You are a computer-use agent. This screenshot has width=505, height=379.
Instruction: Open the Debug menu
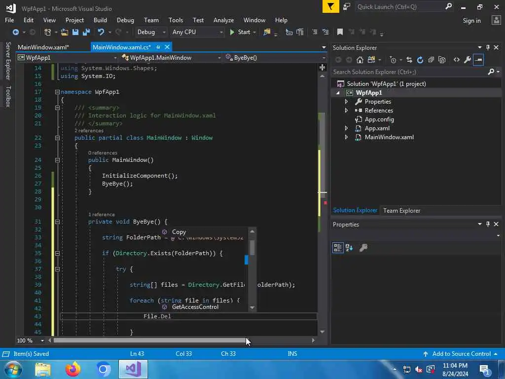click(125, 20)
